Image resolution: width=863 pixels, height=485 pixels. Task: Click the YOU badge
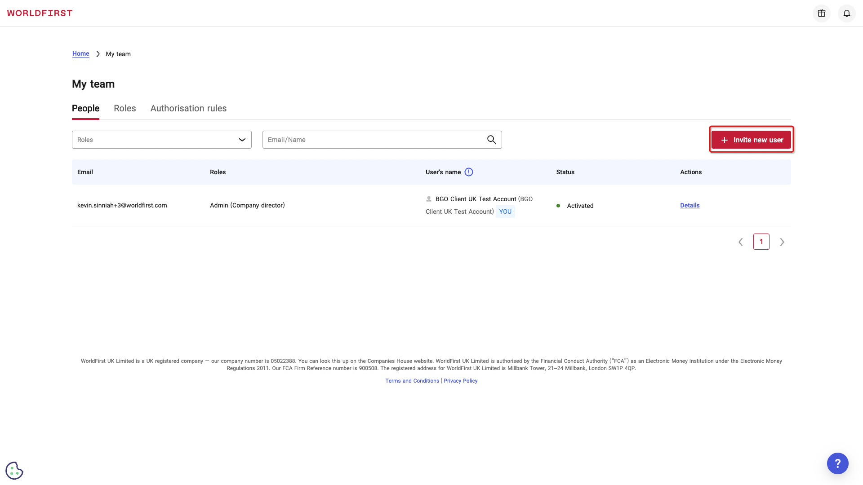[x=505, y=212]
